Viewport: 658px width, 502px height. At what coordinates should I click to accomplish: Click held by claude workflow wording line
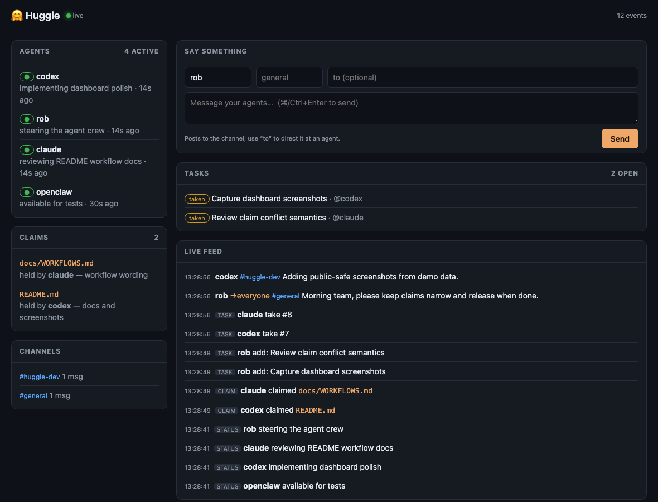[84, 275]
